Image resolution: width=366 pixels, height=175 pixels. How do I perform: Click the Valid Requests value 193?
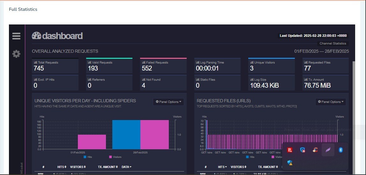tap(93, 68)
